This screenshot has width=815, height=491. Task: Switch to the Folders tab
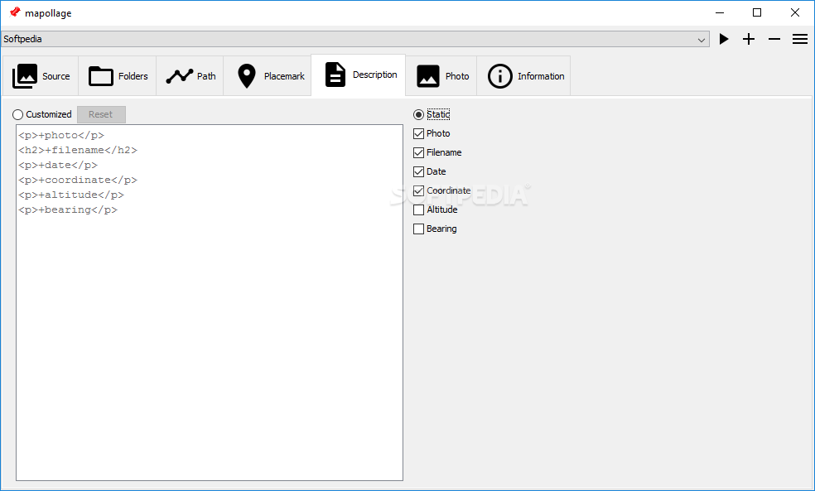118,76
